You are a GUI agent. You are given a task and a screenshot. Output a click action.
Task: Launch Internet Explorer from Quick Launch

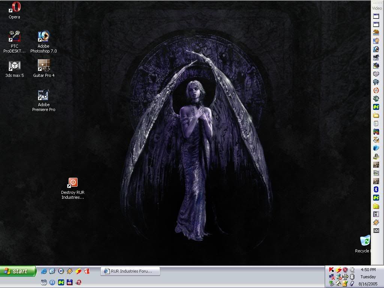pos(44,271)
